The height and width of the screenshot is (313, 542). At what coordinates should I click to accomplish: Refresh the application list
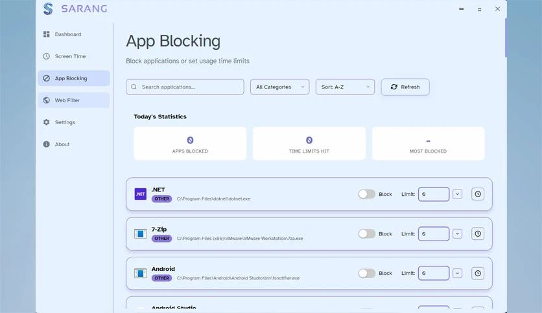coord(405,87)
